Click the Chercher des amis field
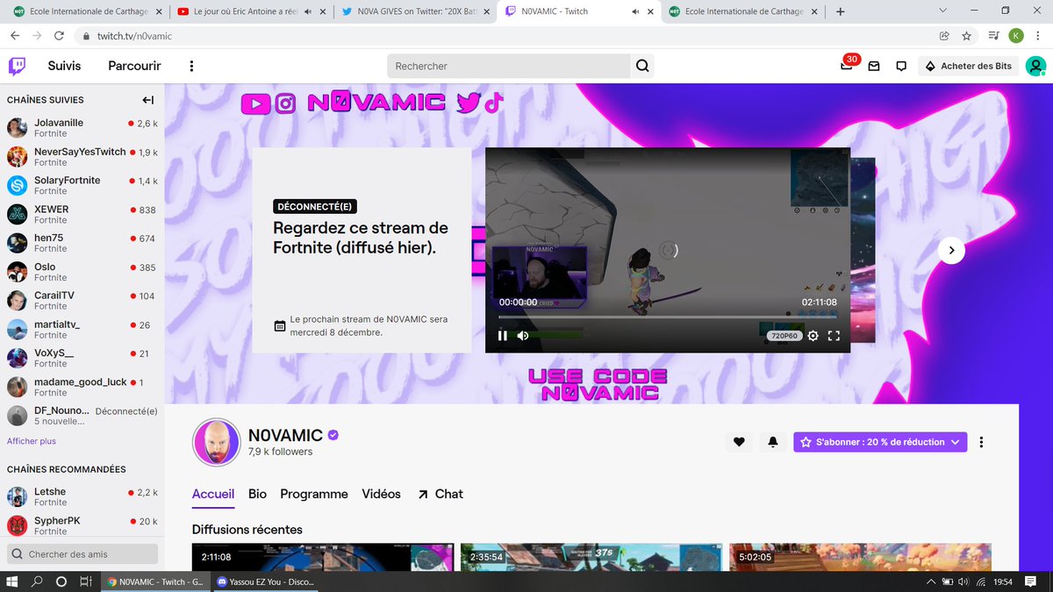This screenshot has height=592, width=1053. point(82,553)
